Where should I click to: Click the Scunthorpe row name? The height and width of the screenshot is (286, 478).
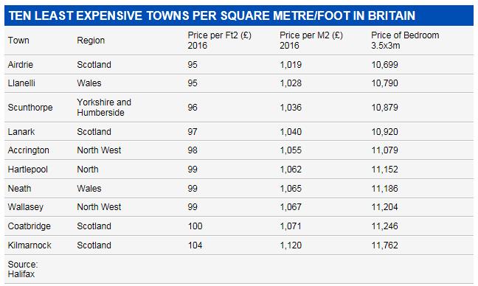[30, 108]
